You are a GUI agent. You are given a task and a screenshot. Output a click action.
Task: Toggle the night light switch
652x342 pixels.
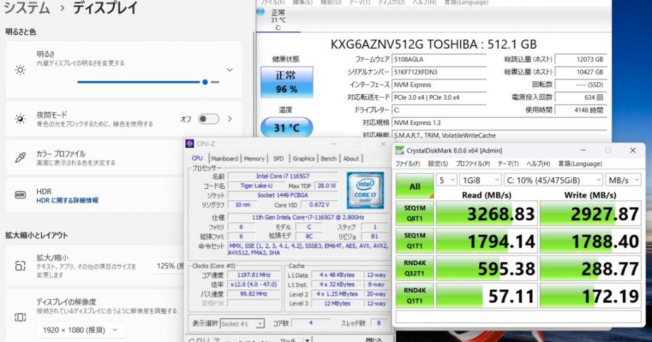(x=208, y=119)
